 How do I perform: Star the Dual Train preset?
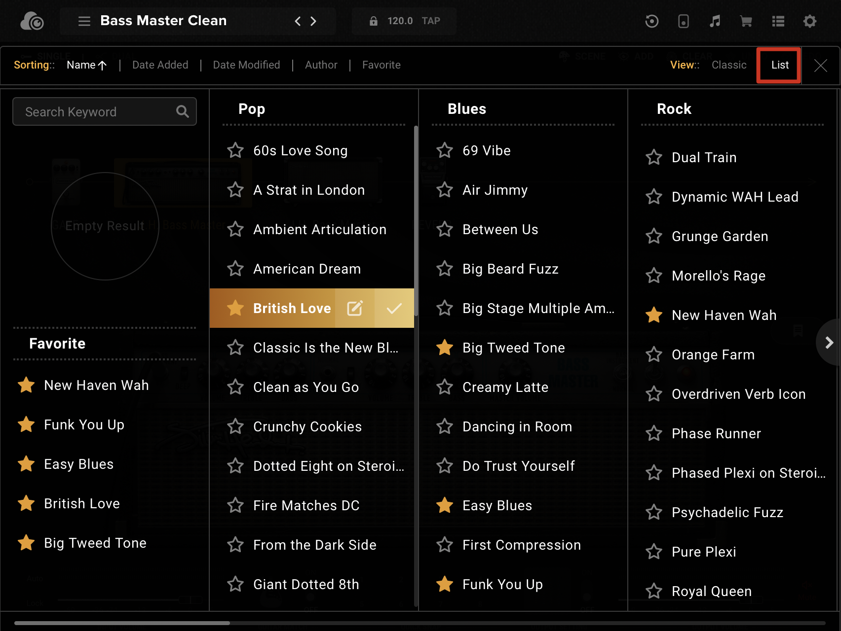pos(654,157)
